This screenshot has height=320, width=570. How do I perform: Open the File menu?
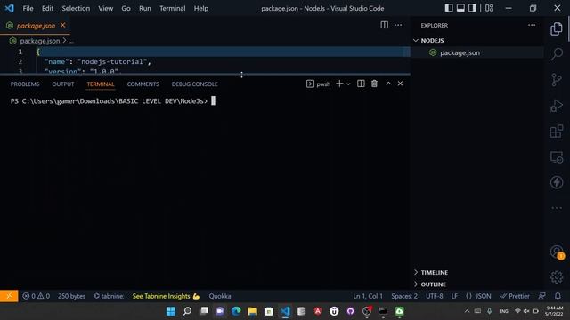coord(28,8)
